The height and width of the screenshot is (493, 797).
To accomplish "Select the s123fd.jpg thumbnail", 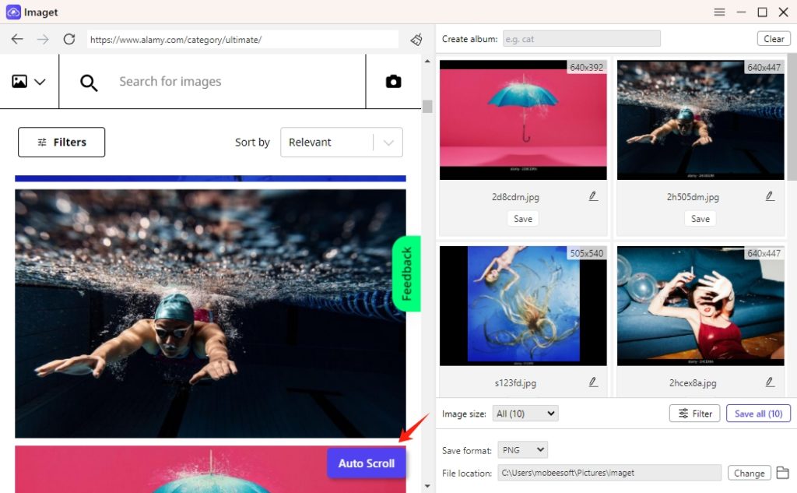I will [522, 305].
